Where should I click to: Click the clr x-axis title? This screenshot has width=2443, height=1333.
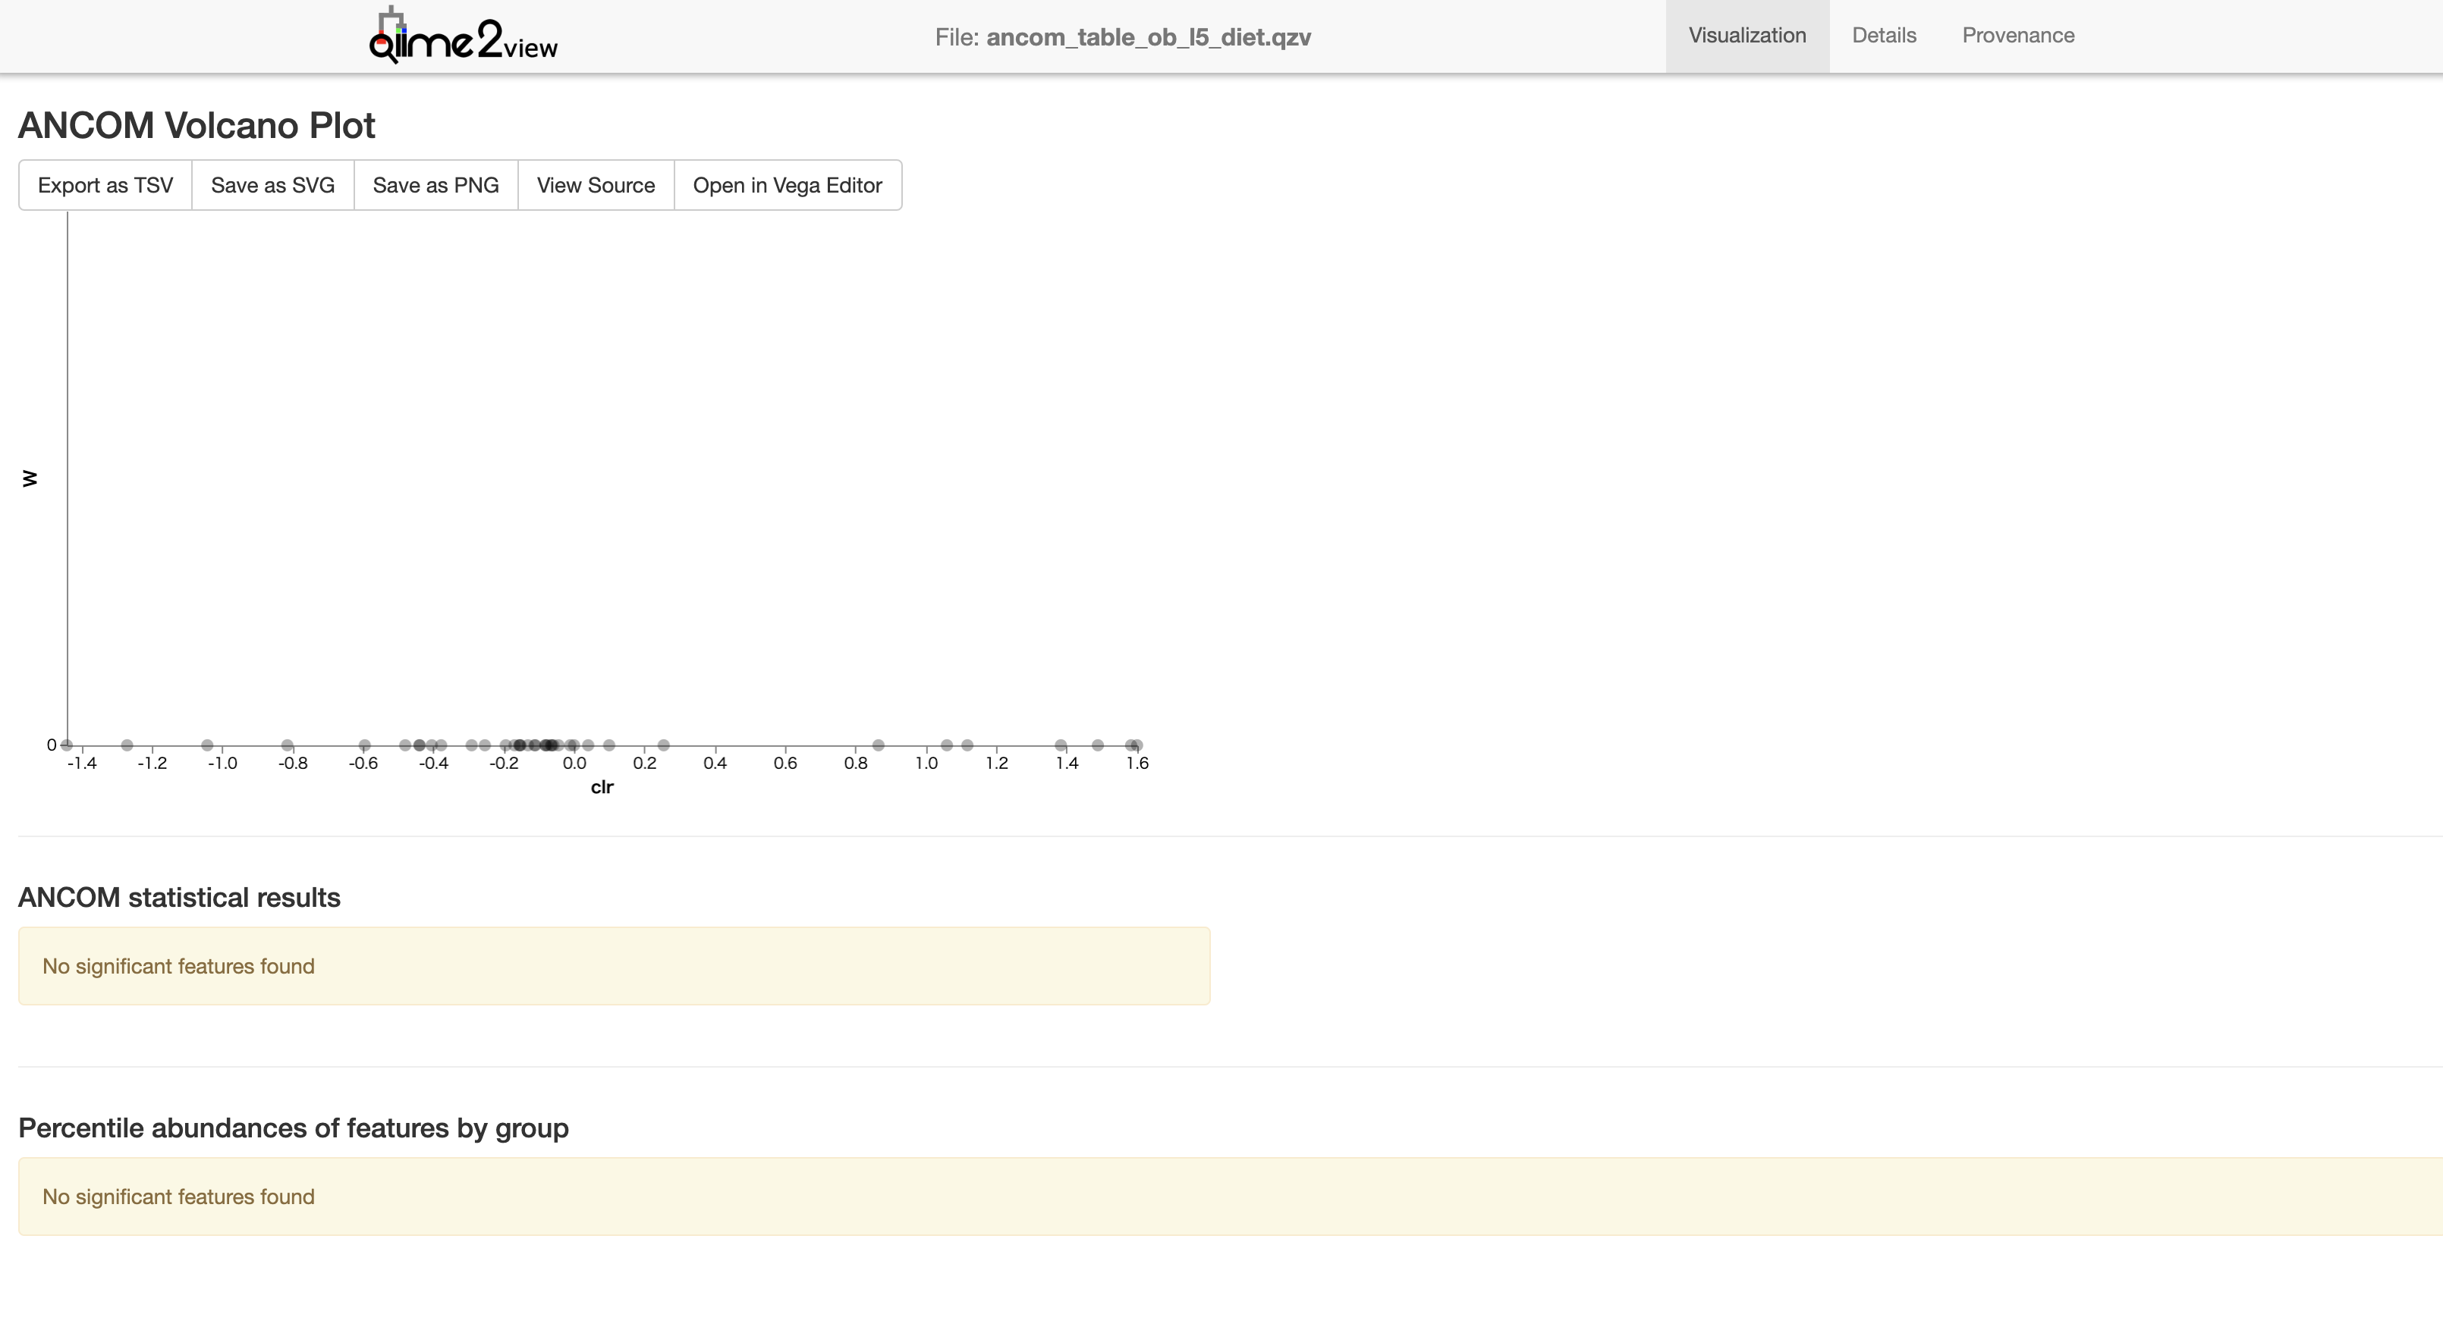[x=601, y=787]
